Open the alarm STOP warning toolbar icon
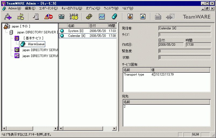The width and height of the screenshot is (216, 138). pyautogui.click(x=48, y=17)
